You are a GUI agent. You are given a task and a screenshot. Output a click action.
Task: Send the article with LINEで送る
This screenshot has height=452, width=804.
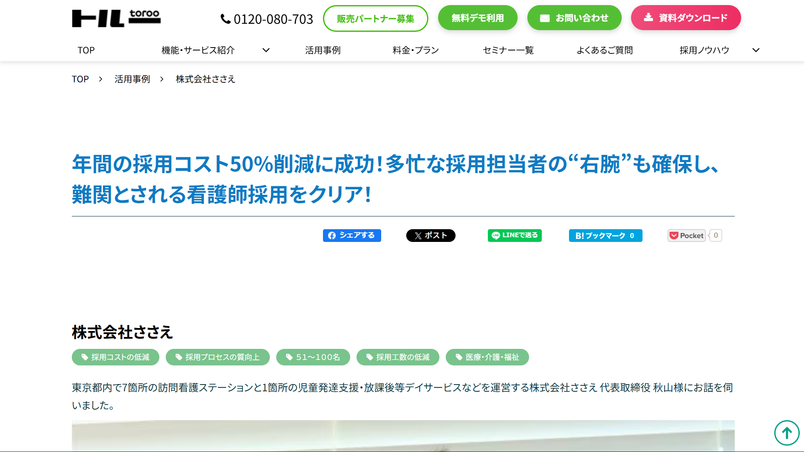click(x=514, y=235)
